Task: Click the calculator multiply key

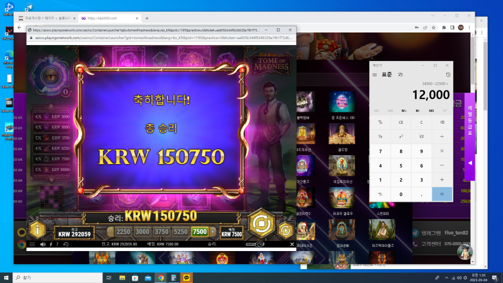Action: tap(441, 151)
